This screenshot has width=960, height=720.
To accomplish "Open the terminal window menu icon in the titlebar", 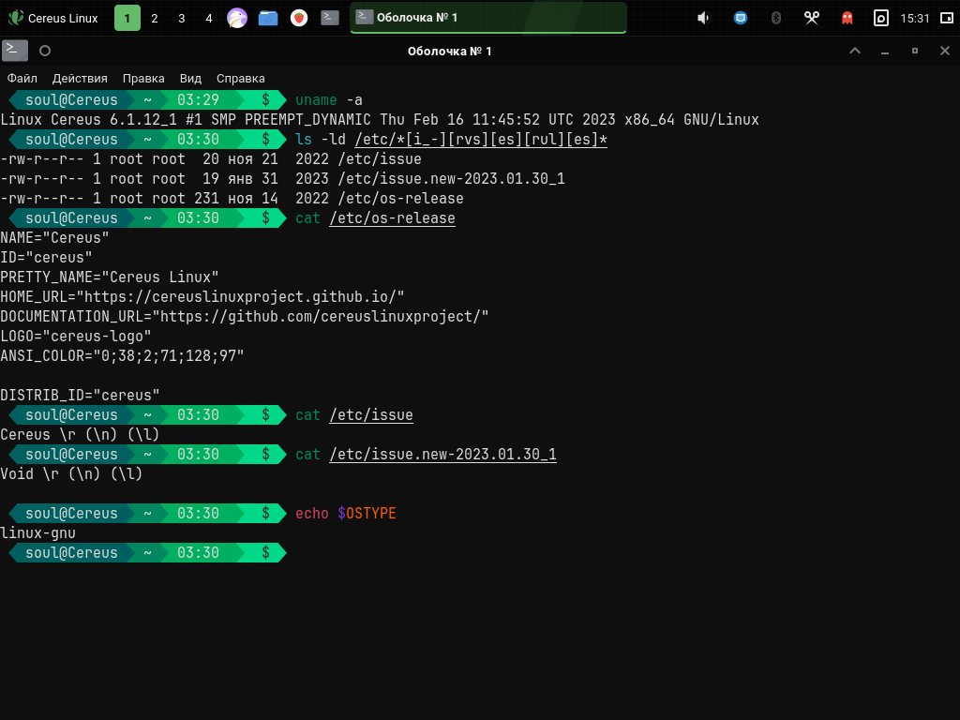I will point(15,51).
